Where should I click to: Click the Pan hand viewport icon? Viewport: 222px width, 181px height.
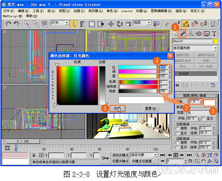(x=203, y=161)
